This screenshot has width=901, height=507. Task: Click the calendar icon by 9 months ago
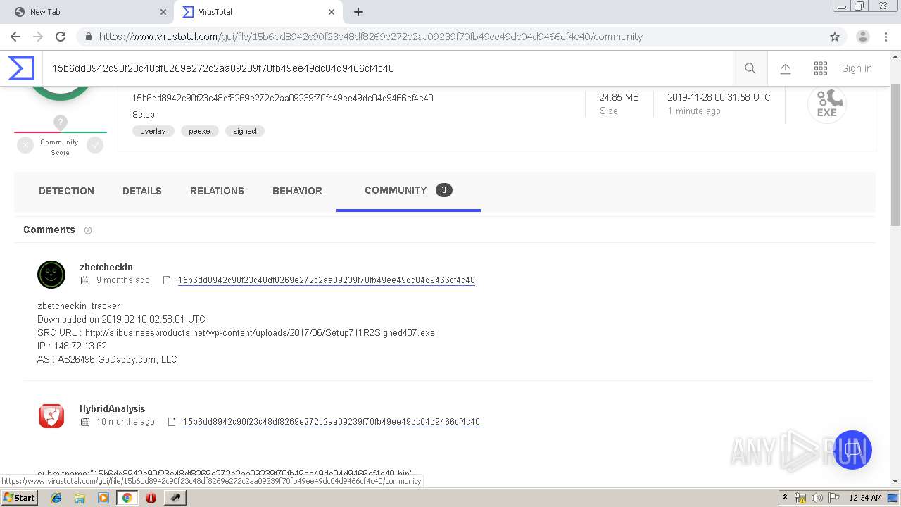[x=85, y=280]
